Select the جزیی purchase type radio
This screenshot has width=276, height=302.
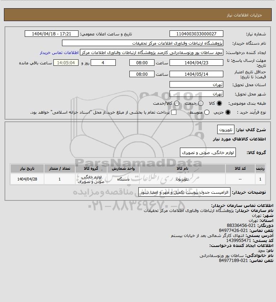tap(228, 112)
